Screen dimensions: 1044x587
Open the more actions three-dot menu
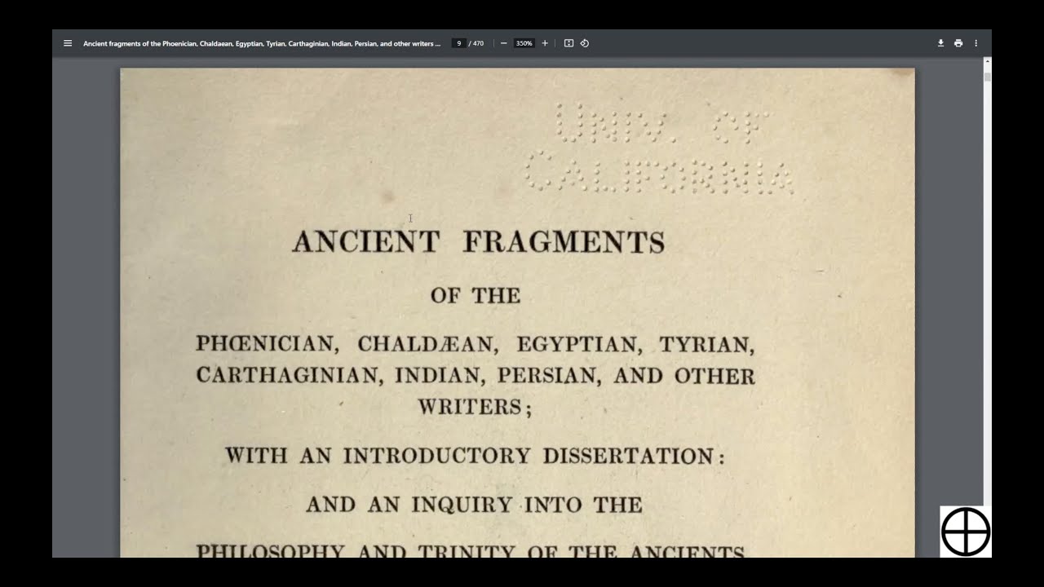pos(975,43)
